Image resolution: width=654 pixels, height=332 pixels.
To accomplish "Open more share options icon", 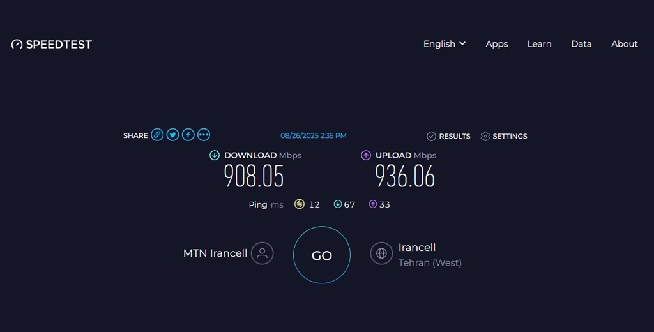I will point(204,135).
